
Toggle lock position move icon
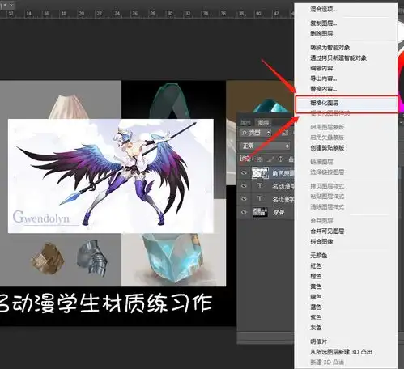pyautogui.click(x=281, y=159)
